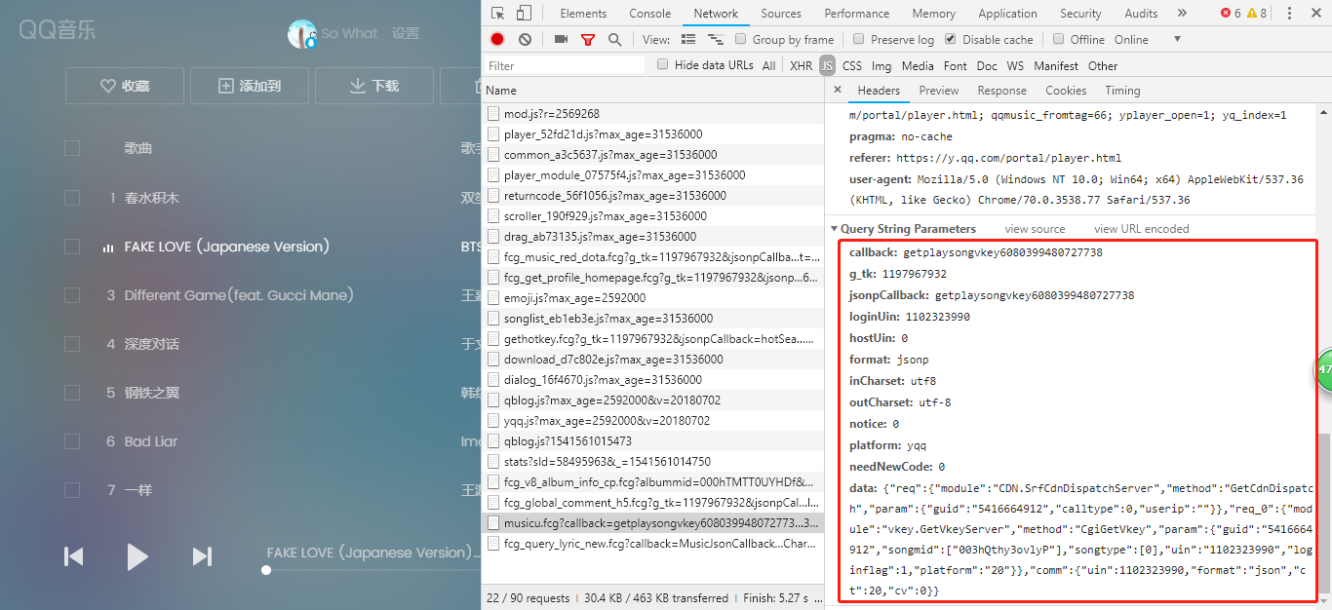Check the box for Different Game

click(x=72, y=295)
